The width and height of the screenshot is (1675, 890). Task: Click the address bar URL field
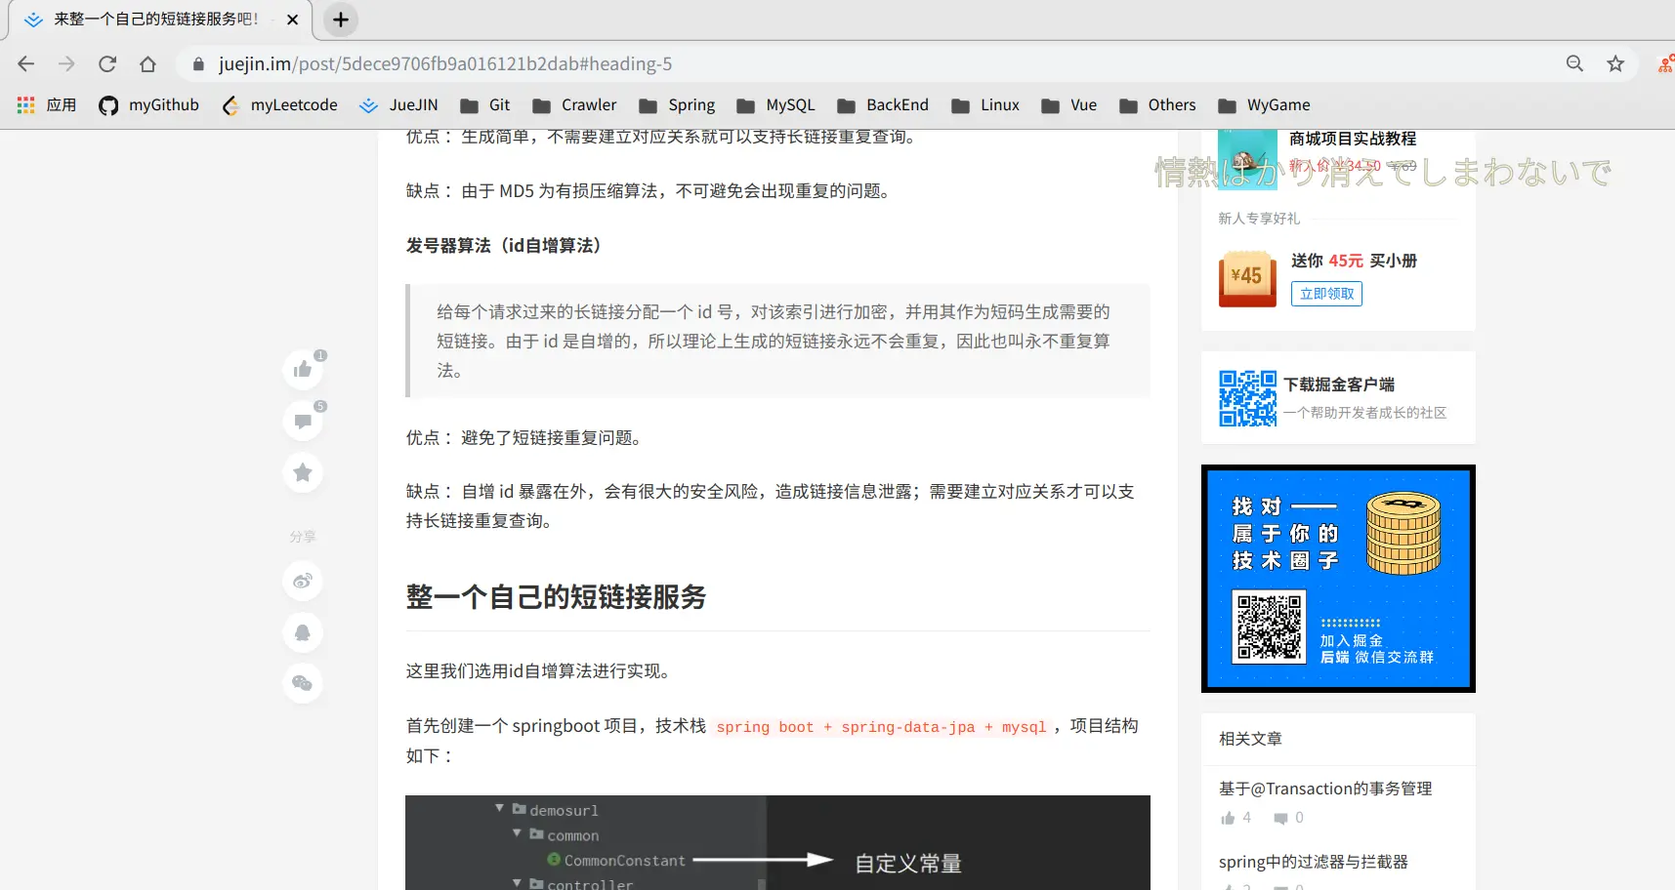pos(879,63)
